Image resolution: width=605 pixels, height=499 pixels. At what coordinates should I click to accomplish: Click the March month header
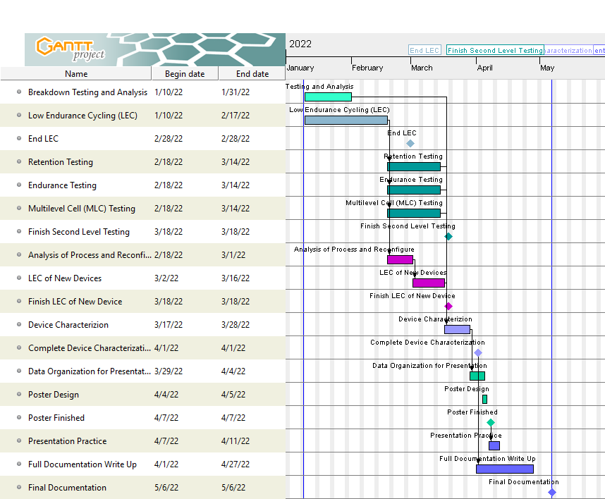point(422,68)
